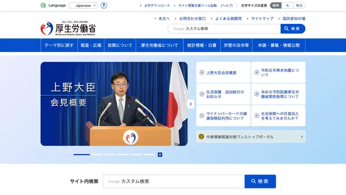Screen dimensions: 346x195
Task: Expand the 本文へ skip link arrow
Action: point(155,18)
